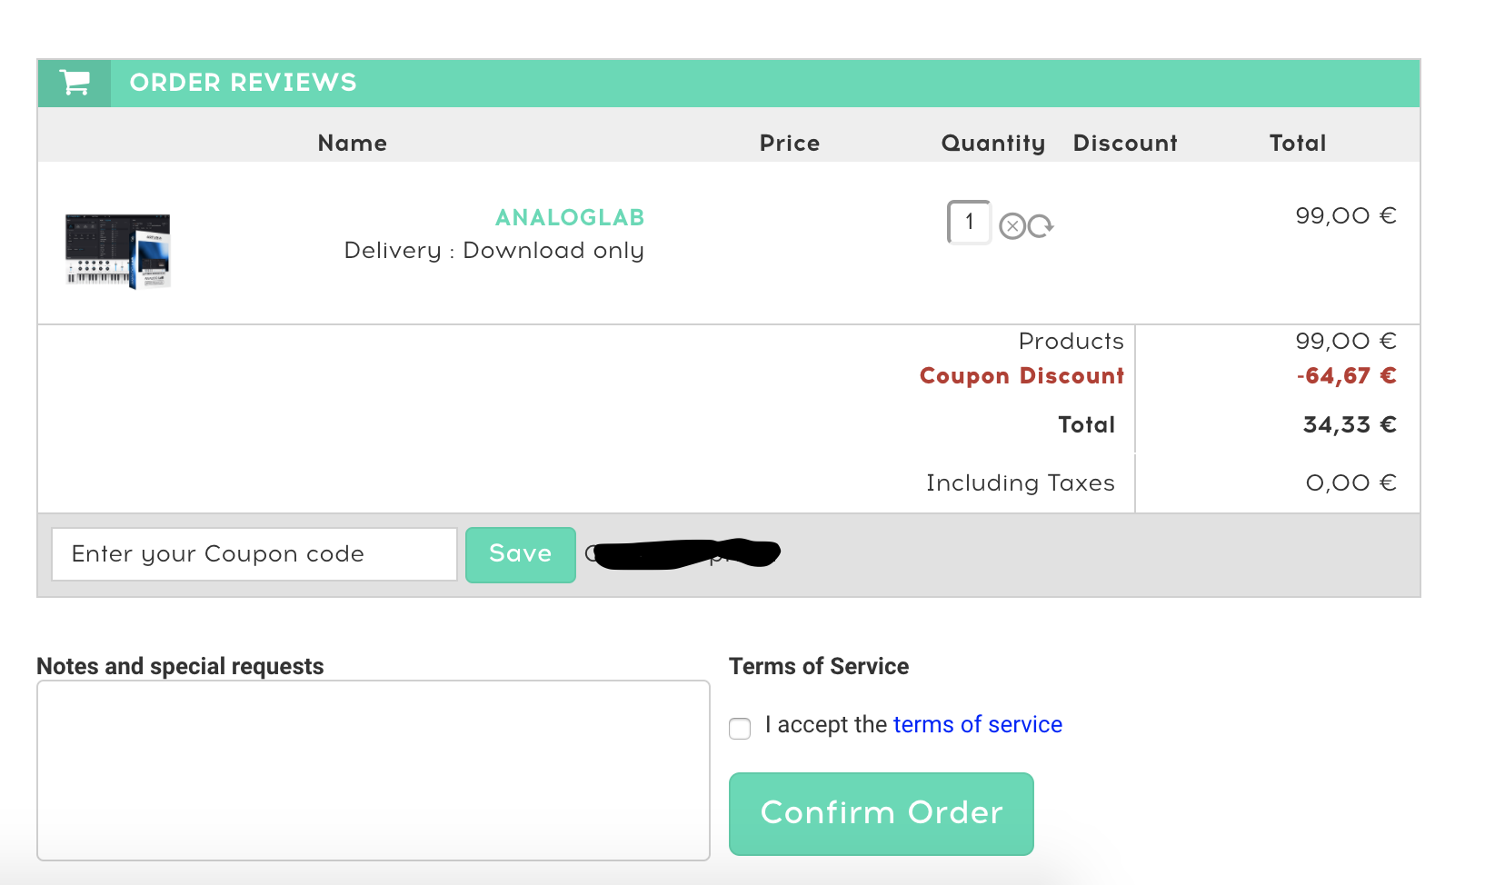Screen dimensions: 1485x885
Task: Click the Coupon Discount label
Action: (1022, 376)
